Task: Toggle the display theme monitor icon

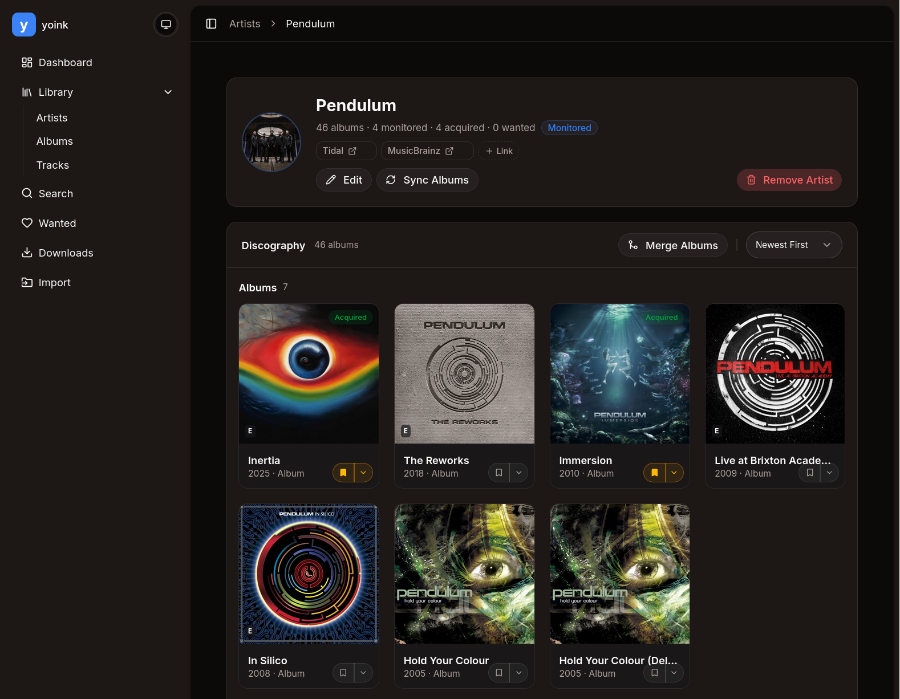Action: coord(166,25)
